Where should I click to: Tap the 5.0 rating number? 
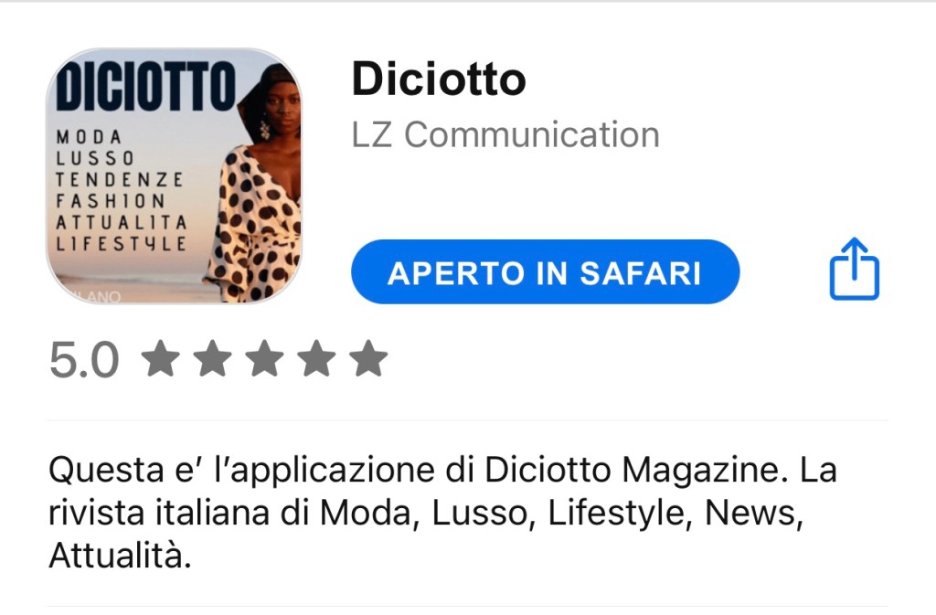coord(84,360)
